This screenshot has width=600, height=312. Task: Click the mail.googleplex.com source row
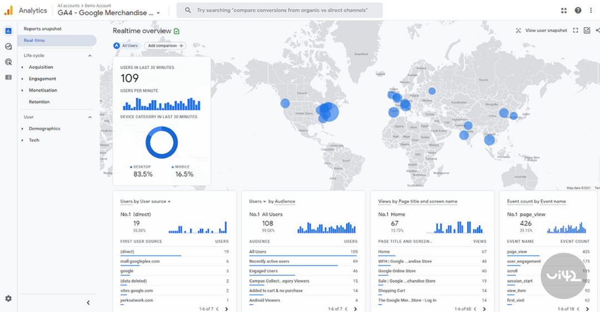coord(174,261)
